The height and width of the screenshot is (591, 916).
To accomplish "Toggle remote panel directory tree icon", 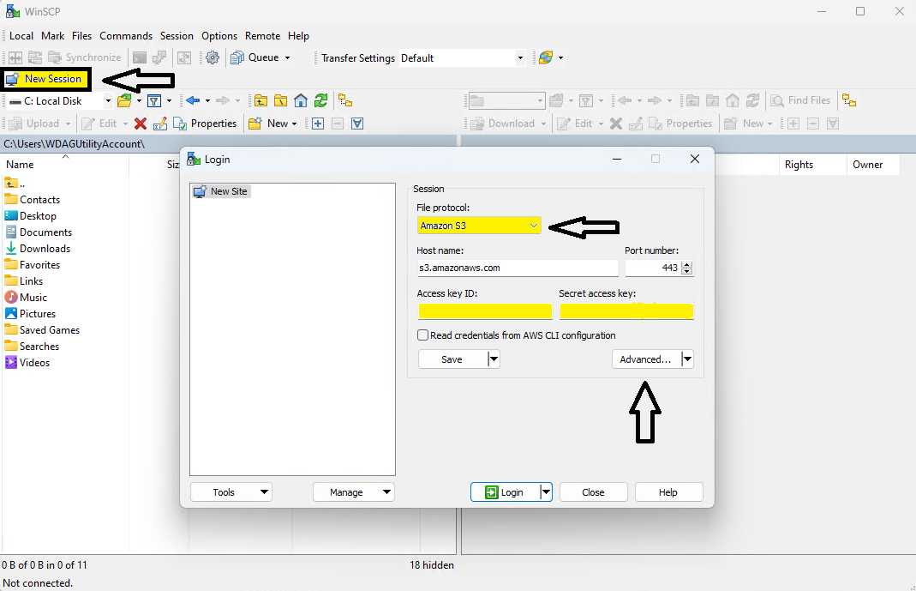I will [x=849, y=100].
